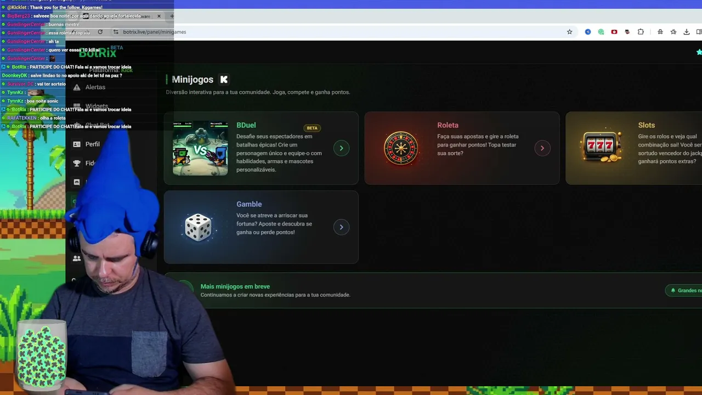Click the Slots 777 machine image
Viewport: 702px width, 395px height.
[x=602, y=147]
